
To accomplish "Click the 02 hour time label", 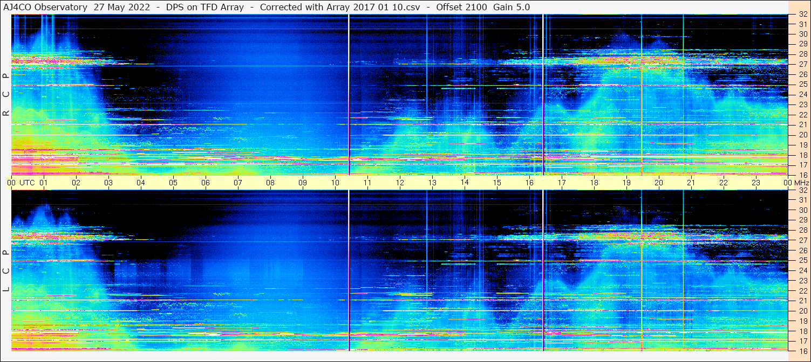I will pyautogui.click(x=76, y=183).
